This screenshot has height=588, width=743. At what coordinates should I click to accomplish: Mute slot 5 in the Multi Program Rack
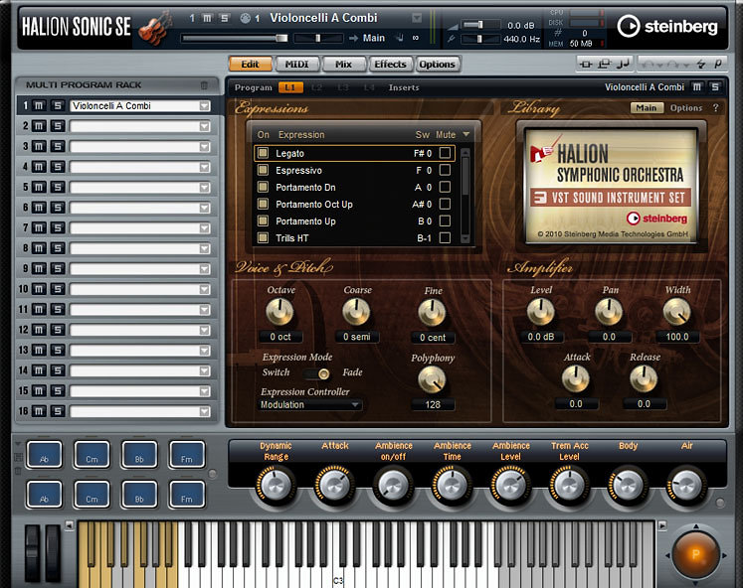coord(39,188)
